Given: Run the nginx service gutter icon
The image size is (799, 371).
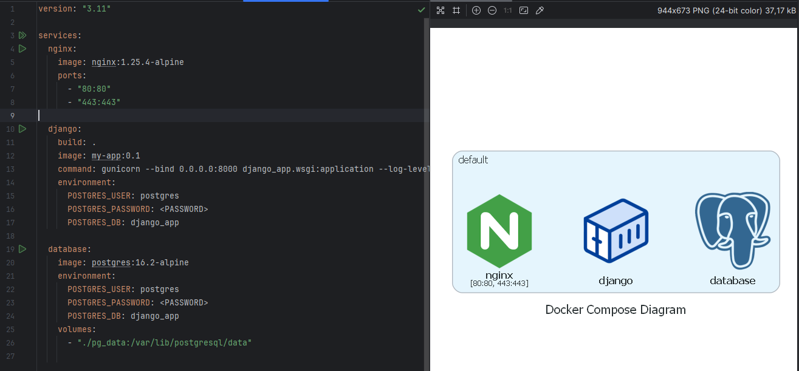Looking at the screenshot, I should pos(22,49).
